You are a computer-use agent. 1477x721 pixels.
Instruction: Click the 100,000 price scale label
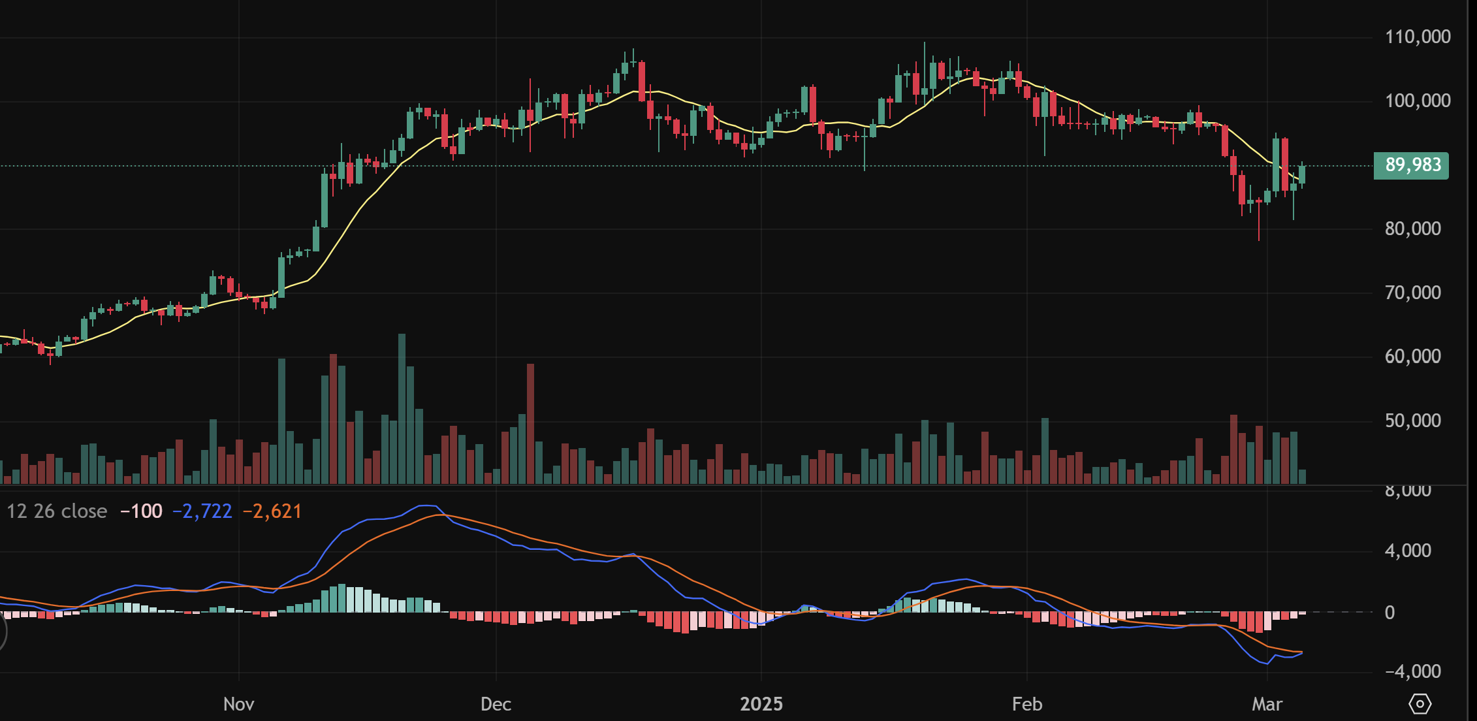pyautogui.click(x=1418, y=101)
